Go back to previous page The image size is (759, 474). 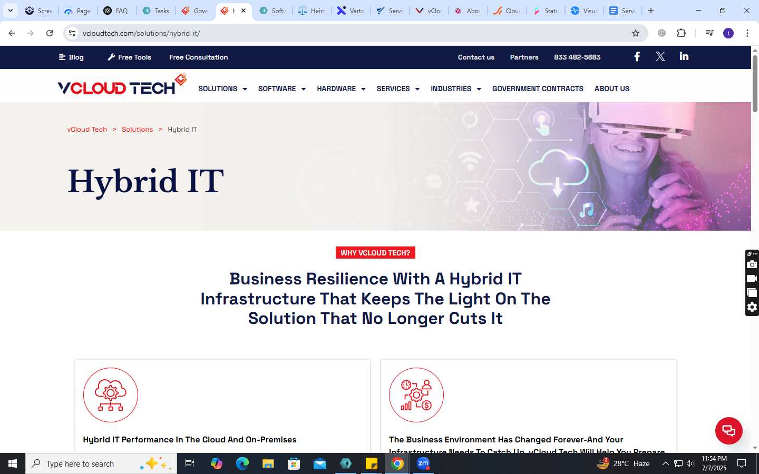click(x=12, y=33)
